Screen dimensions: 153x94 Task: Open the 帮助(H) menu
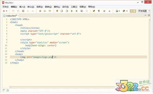92,7
